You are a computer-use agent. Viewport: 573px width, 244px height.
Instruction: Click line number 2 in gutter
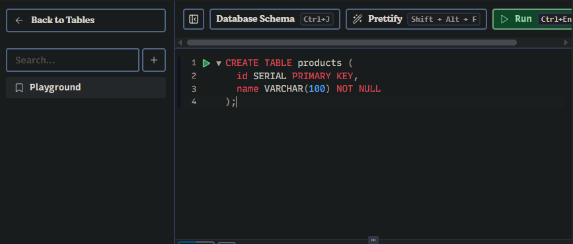[194, 76]
